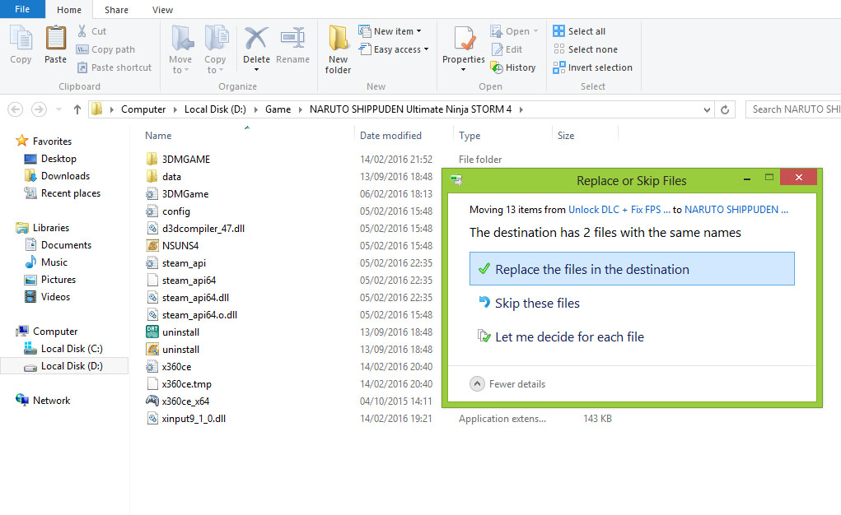Go up one folder level
The image size is (841, 515).
coord(77,109)
